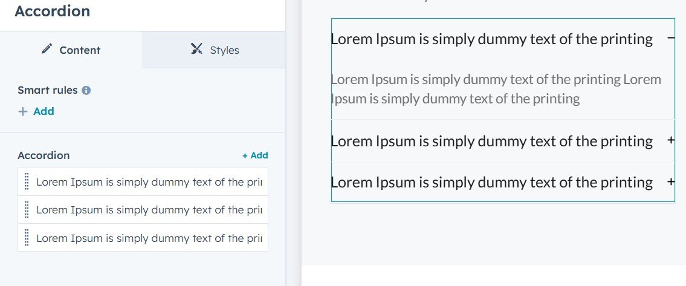
Task: Click the drag handle of second accordion item
Action: tap(27, 210)
